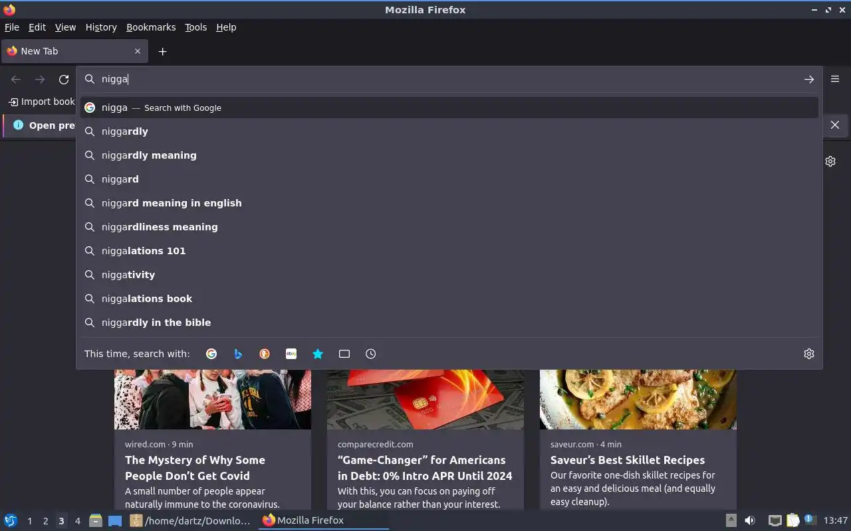Open the File menu

12,27
